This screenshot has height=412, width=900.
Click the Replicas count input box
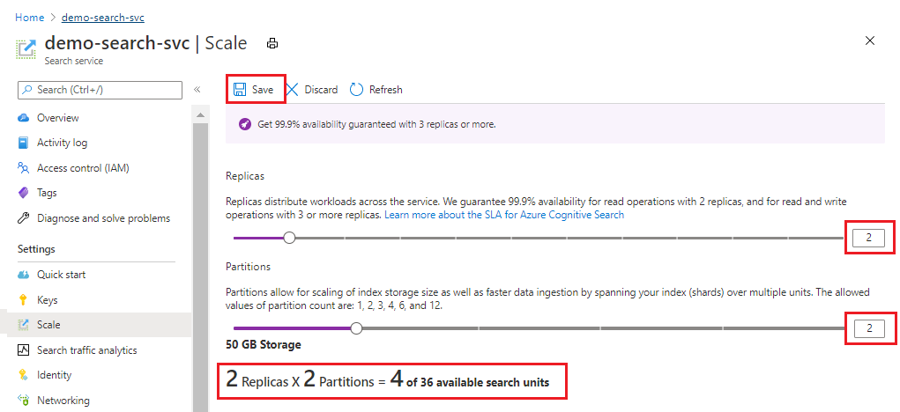[x=868, y=237]
